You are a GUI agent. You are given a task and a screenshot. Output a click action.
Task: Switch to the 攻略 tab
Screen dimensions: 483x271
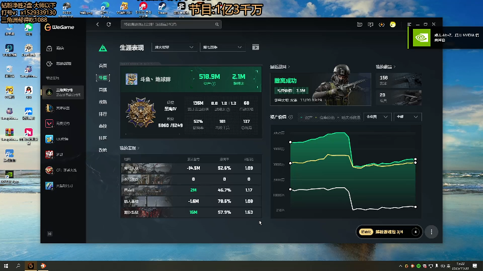(x=103, y=102)
